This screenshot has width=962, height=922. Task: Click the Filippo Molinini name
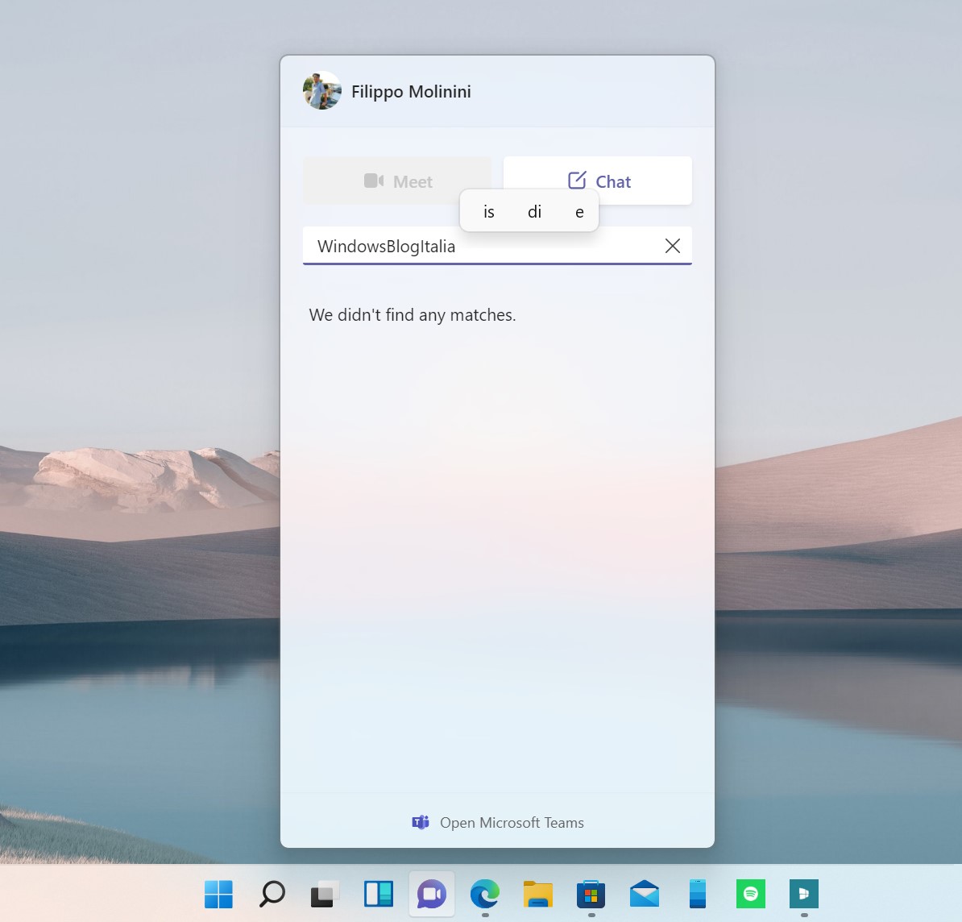[411, 91]
